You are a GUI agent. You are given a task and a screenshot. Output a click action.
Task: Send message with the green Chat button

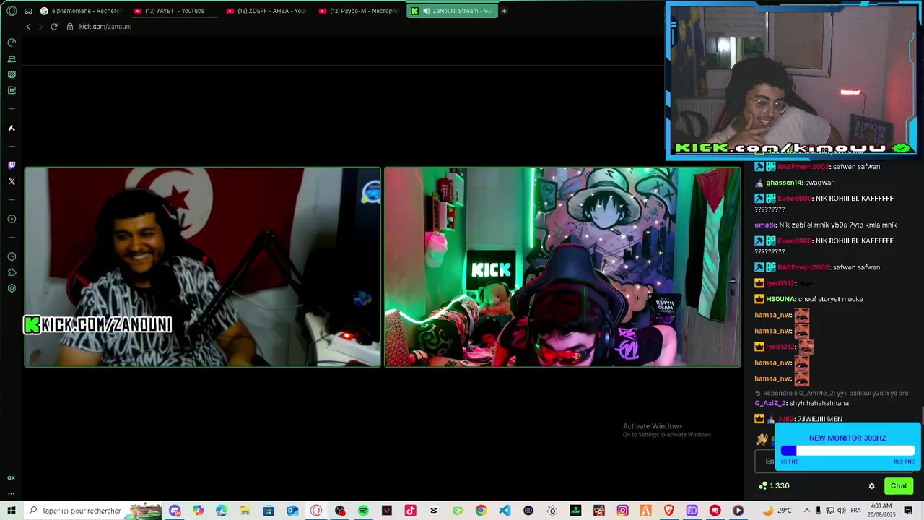899,486
